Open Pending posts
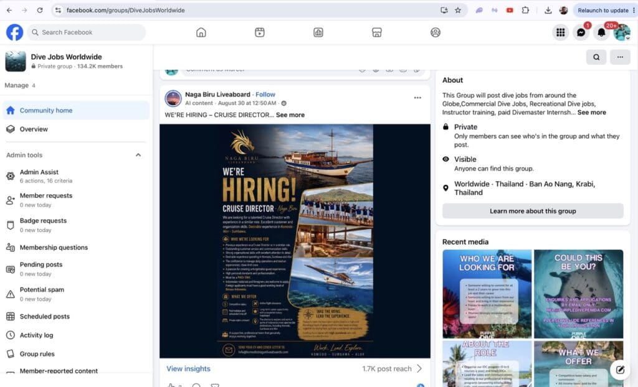 (76, 269)
